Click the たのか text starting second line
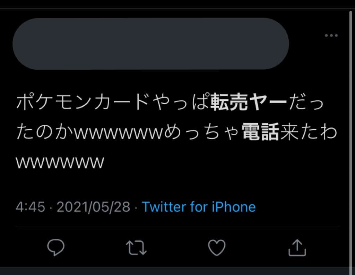Viewport: 355px width, 275px height. click(x=45, y=132)
